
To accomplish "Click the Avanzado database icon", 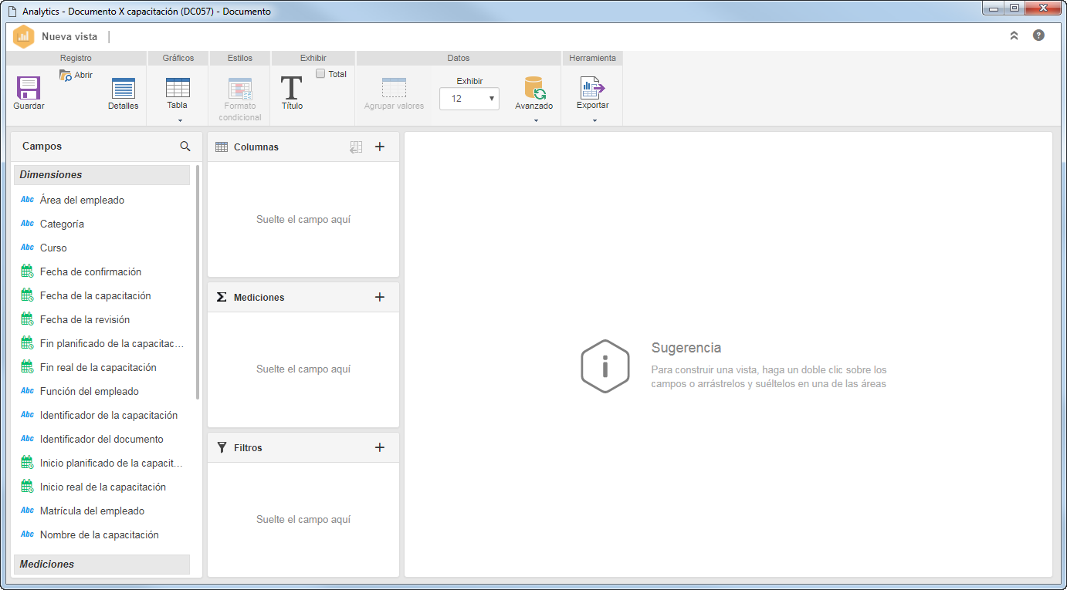I will pyautogui.click(x=534, y=88).
